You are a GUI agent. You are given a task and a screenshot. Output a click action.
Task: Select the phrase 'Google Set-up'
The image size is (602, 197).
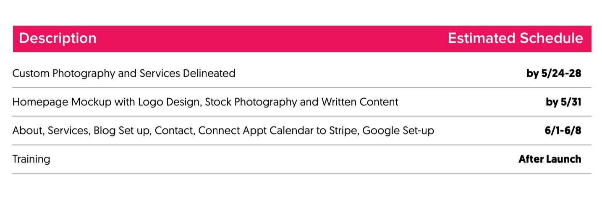point(398,131)
